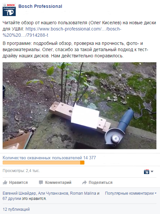
Task: Click the thumbs-up Нравится icon
Action: [x=5, y=182]
